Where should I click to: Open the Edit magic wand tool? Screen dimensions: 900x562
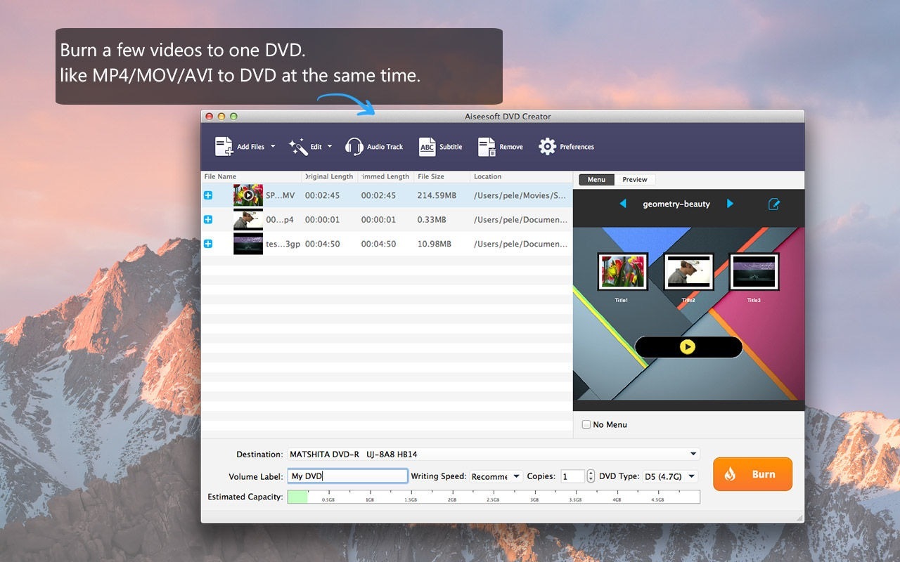(298, 147)
